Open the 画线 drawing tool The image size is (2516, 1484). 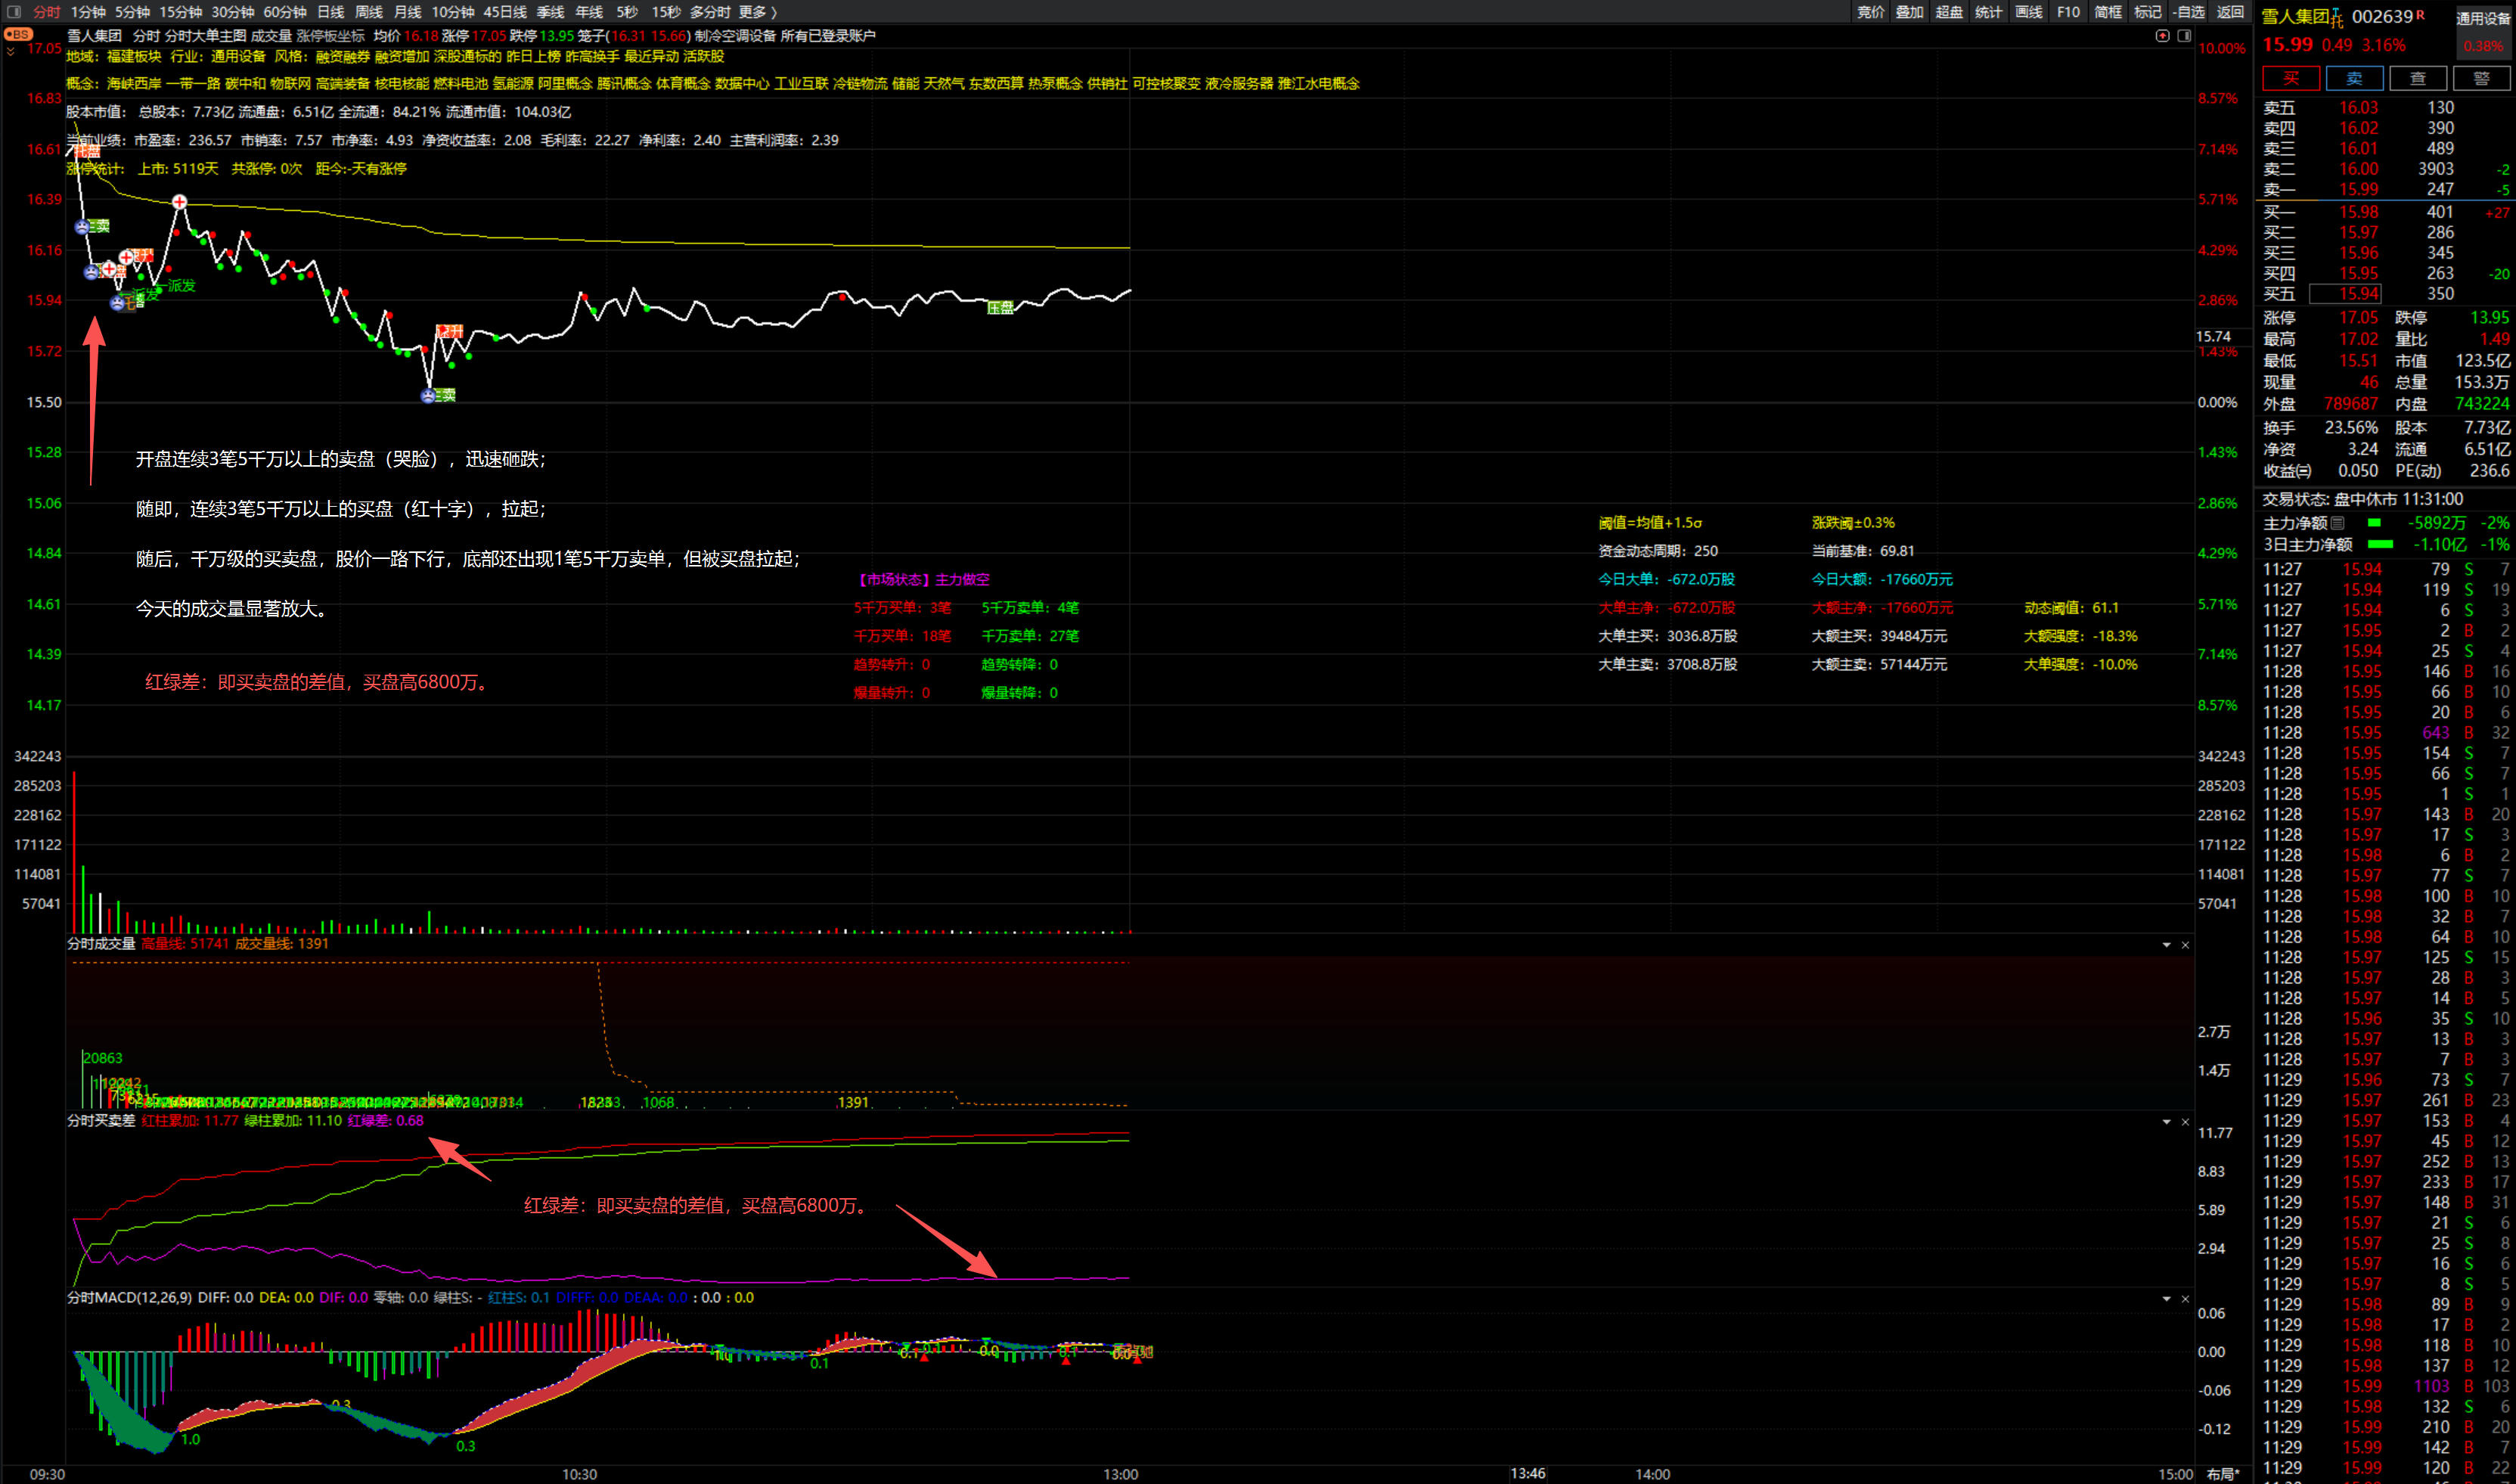coord(2028,12)
